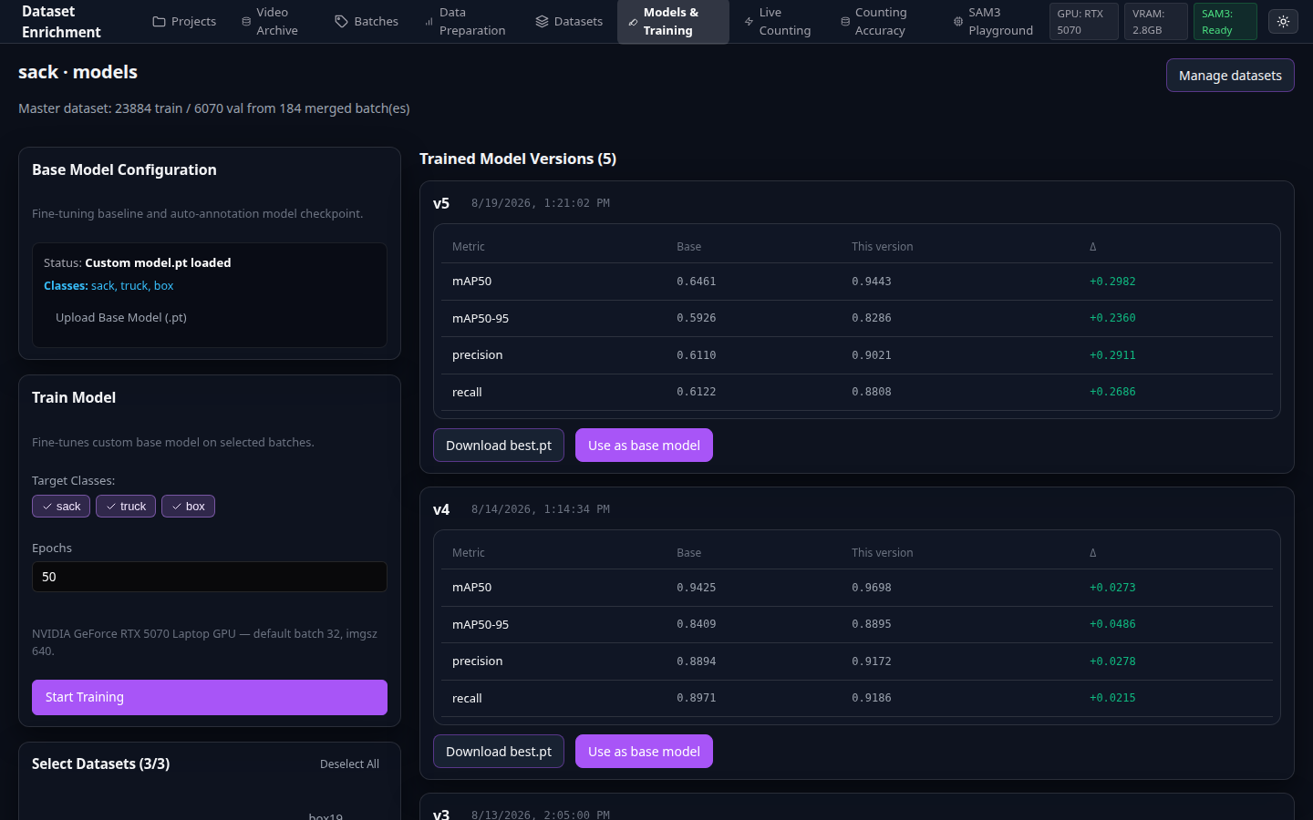Click the v5 mAP50-95 value 0.8286
The height and width of the screenshot is (820, 1313).
(x=872, y=318)
